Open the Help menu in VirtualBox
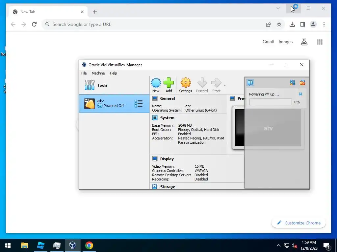The width and height of the screenshot is (337, 252). (x=114, y=73)
